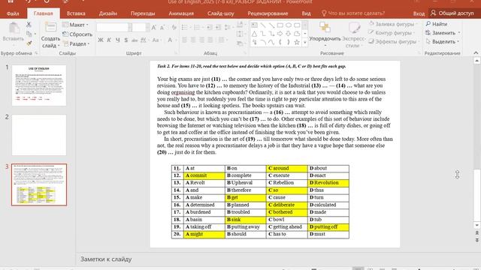This screenshot has width=481, height=270.
Task: Click the Сбросить slide reset button
Action: point(77,34)
